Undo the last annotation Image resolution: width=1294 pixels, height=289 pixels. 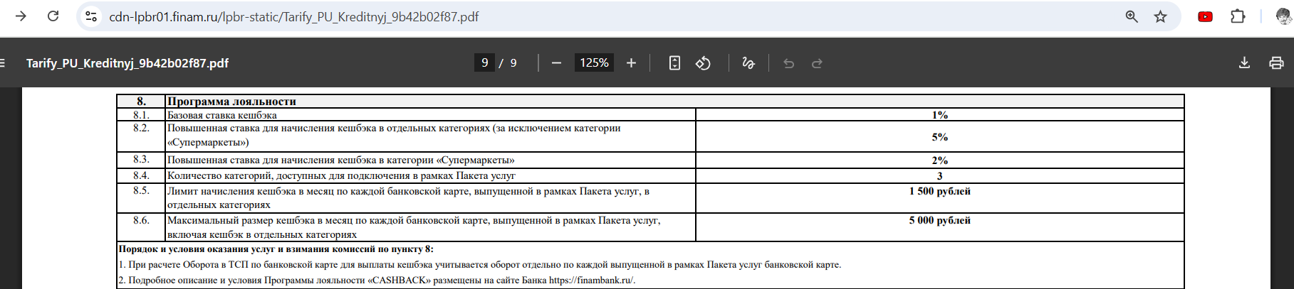coord(788,63)
